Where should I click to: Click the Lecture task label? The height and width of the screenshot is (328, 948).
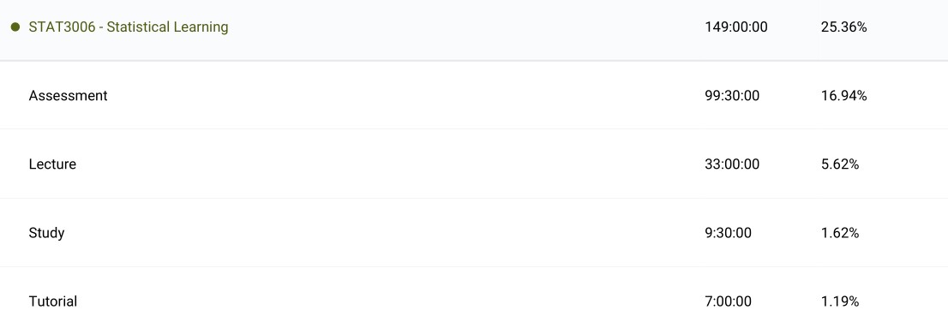click(x=52, y=164)
